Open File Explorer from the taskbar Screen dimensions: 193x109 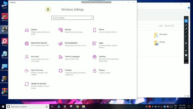point(84,107)
